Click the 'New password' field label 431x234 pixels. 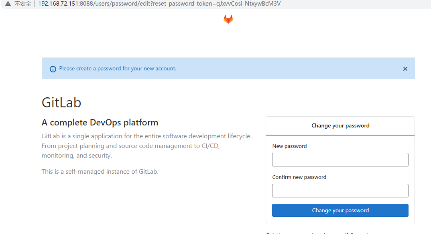click(x=289, y=146)
